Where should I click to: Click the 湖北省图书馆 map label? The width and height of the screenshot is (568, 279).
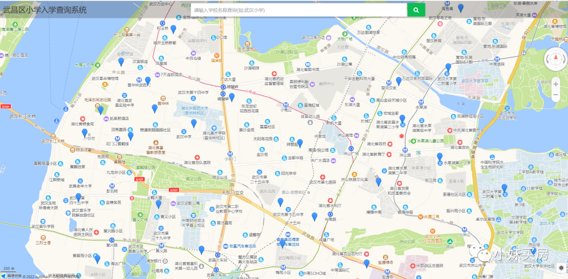[308, 69]
